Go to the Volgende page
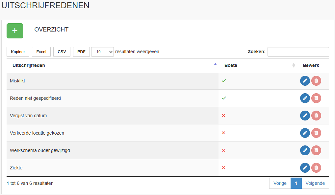 (x=315, y=183)
